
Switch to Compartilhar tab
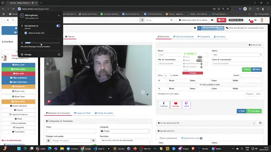(204, 37)
